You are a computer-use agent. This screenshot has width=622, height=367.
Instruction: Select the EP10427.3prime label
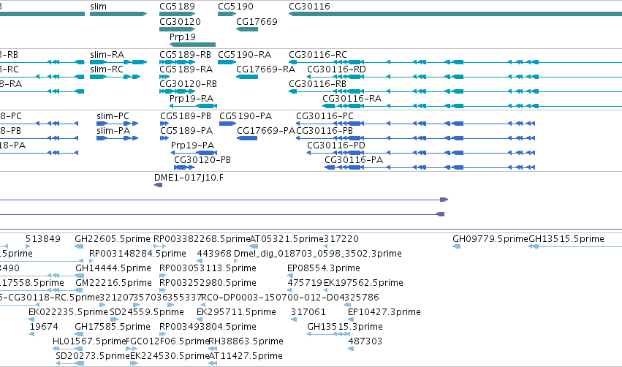[x=384, y=312]
